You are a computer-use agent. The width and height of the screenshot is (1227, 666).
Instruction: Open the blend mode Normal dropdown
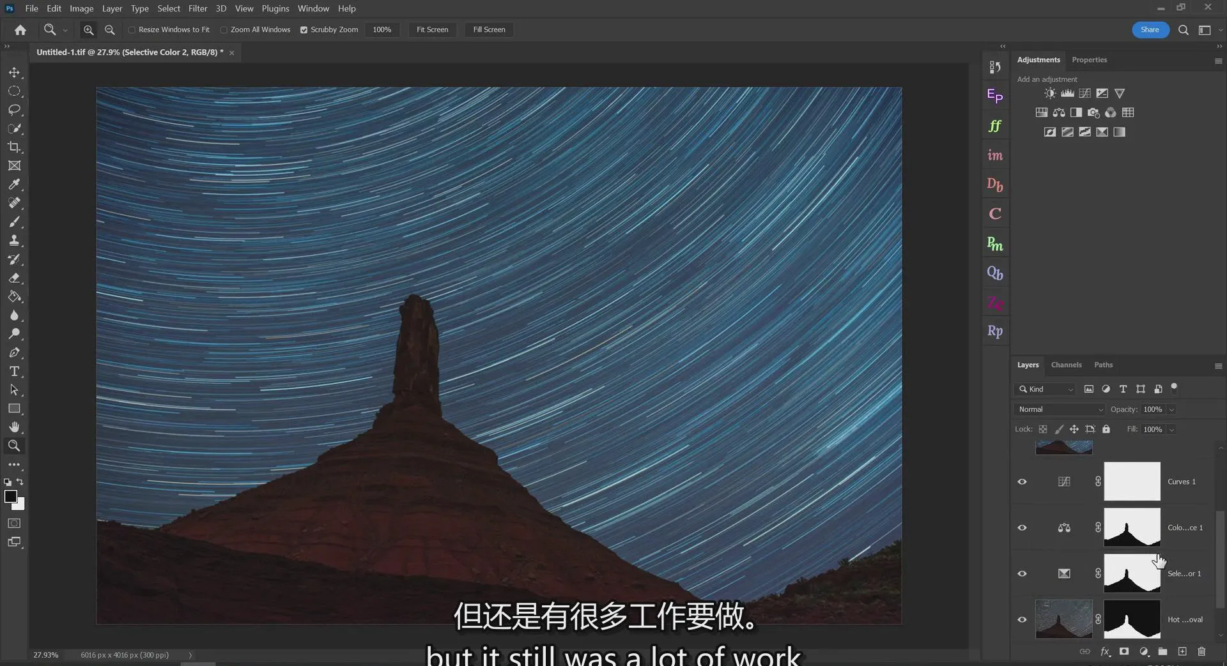click(x=1060, y=409)
